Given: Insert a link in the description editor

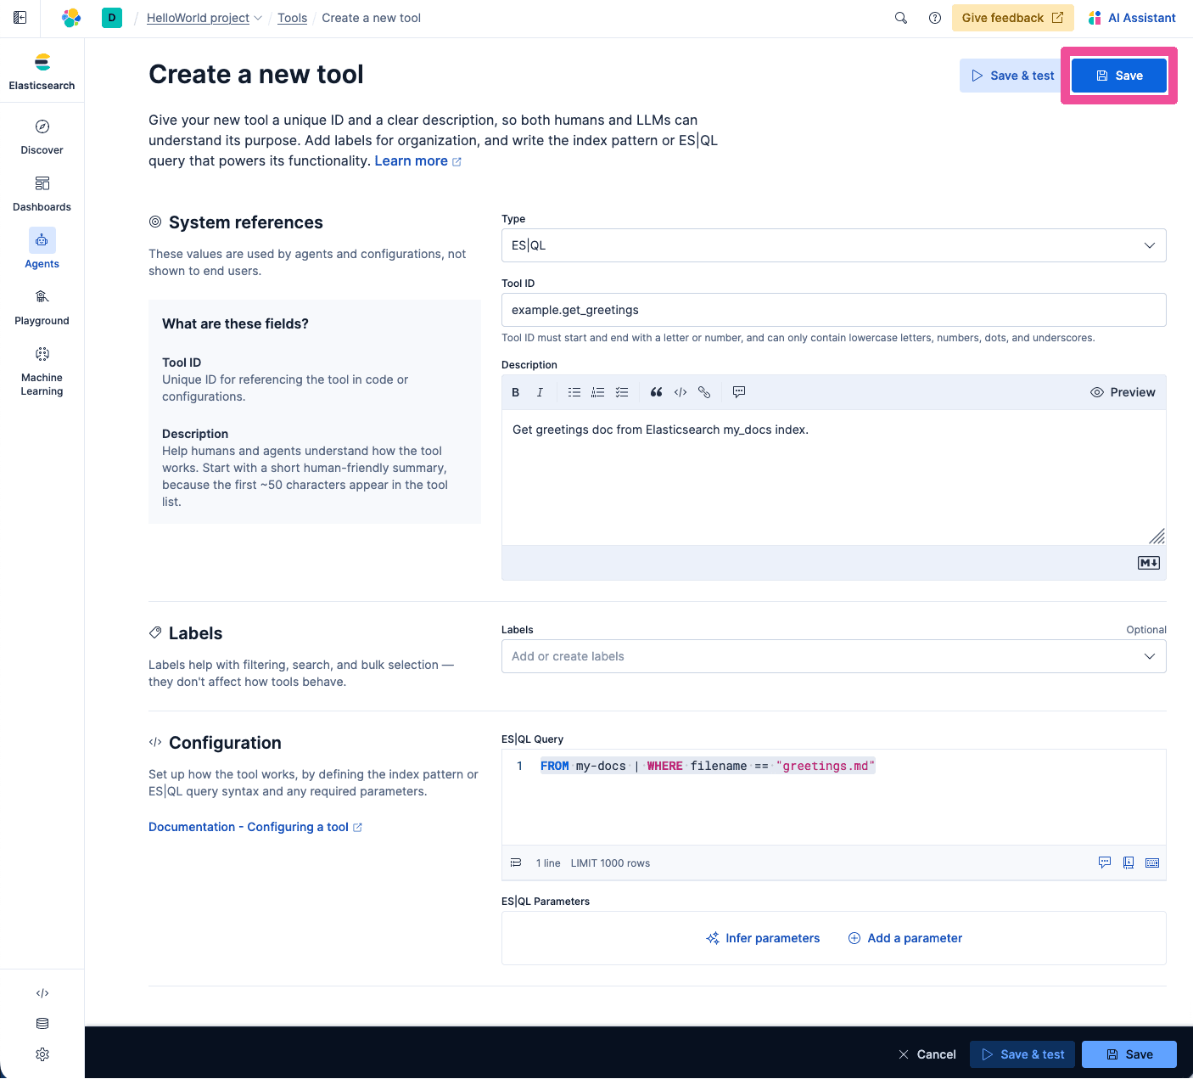Looking at the screenshot, I should [x=705, y=392].
